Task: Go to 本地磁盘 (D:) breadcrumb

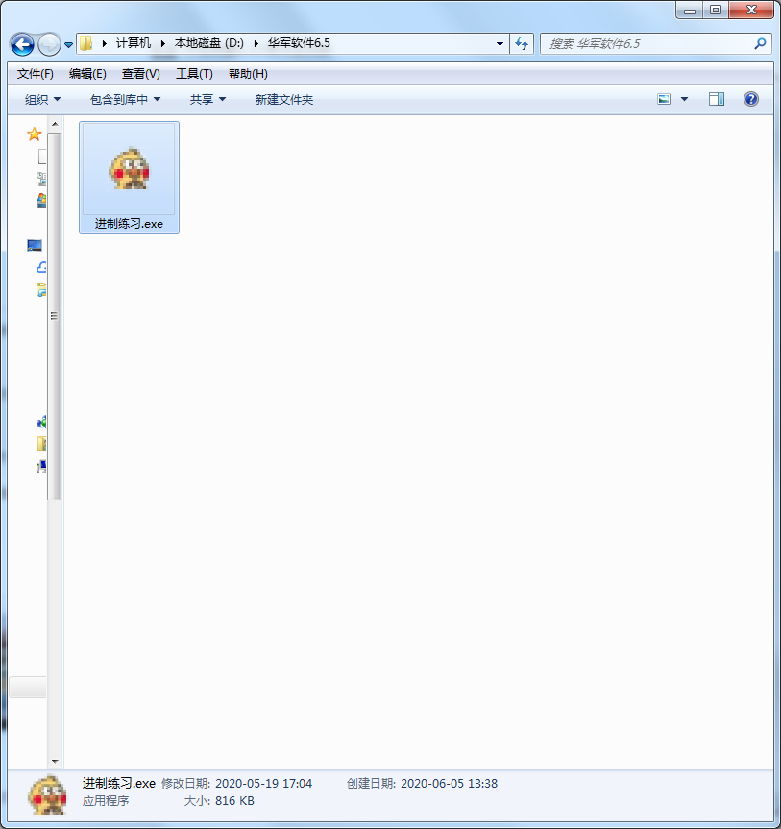Action: (209, 43)
